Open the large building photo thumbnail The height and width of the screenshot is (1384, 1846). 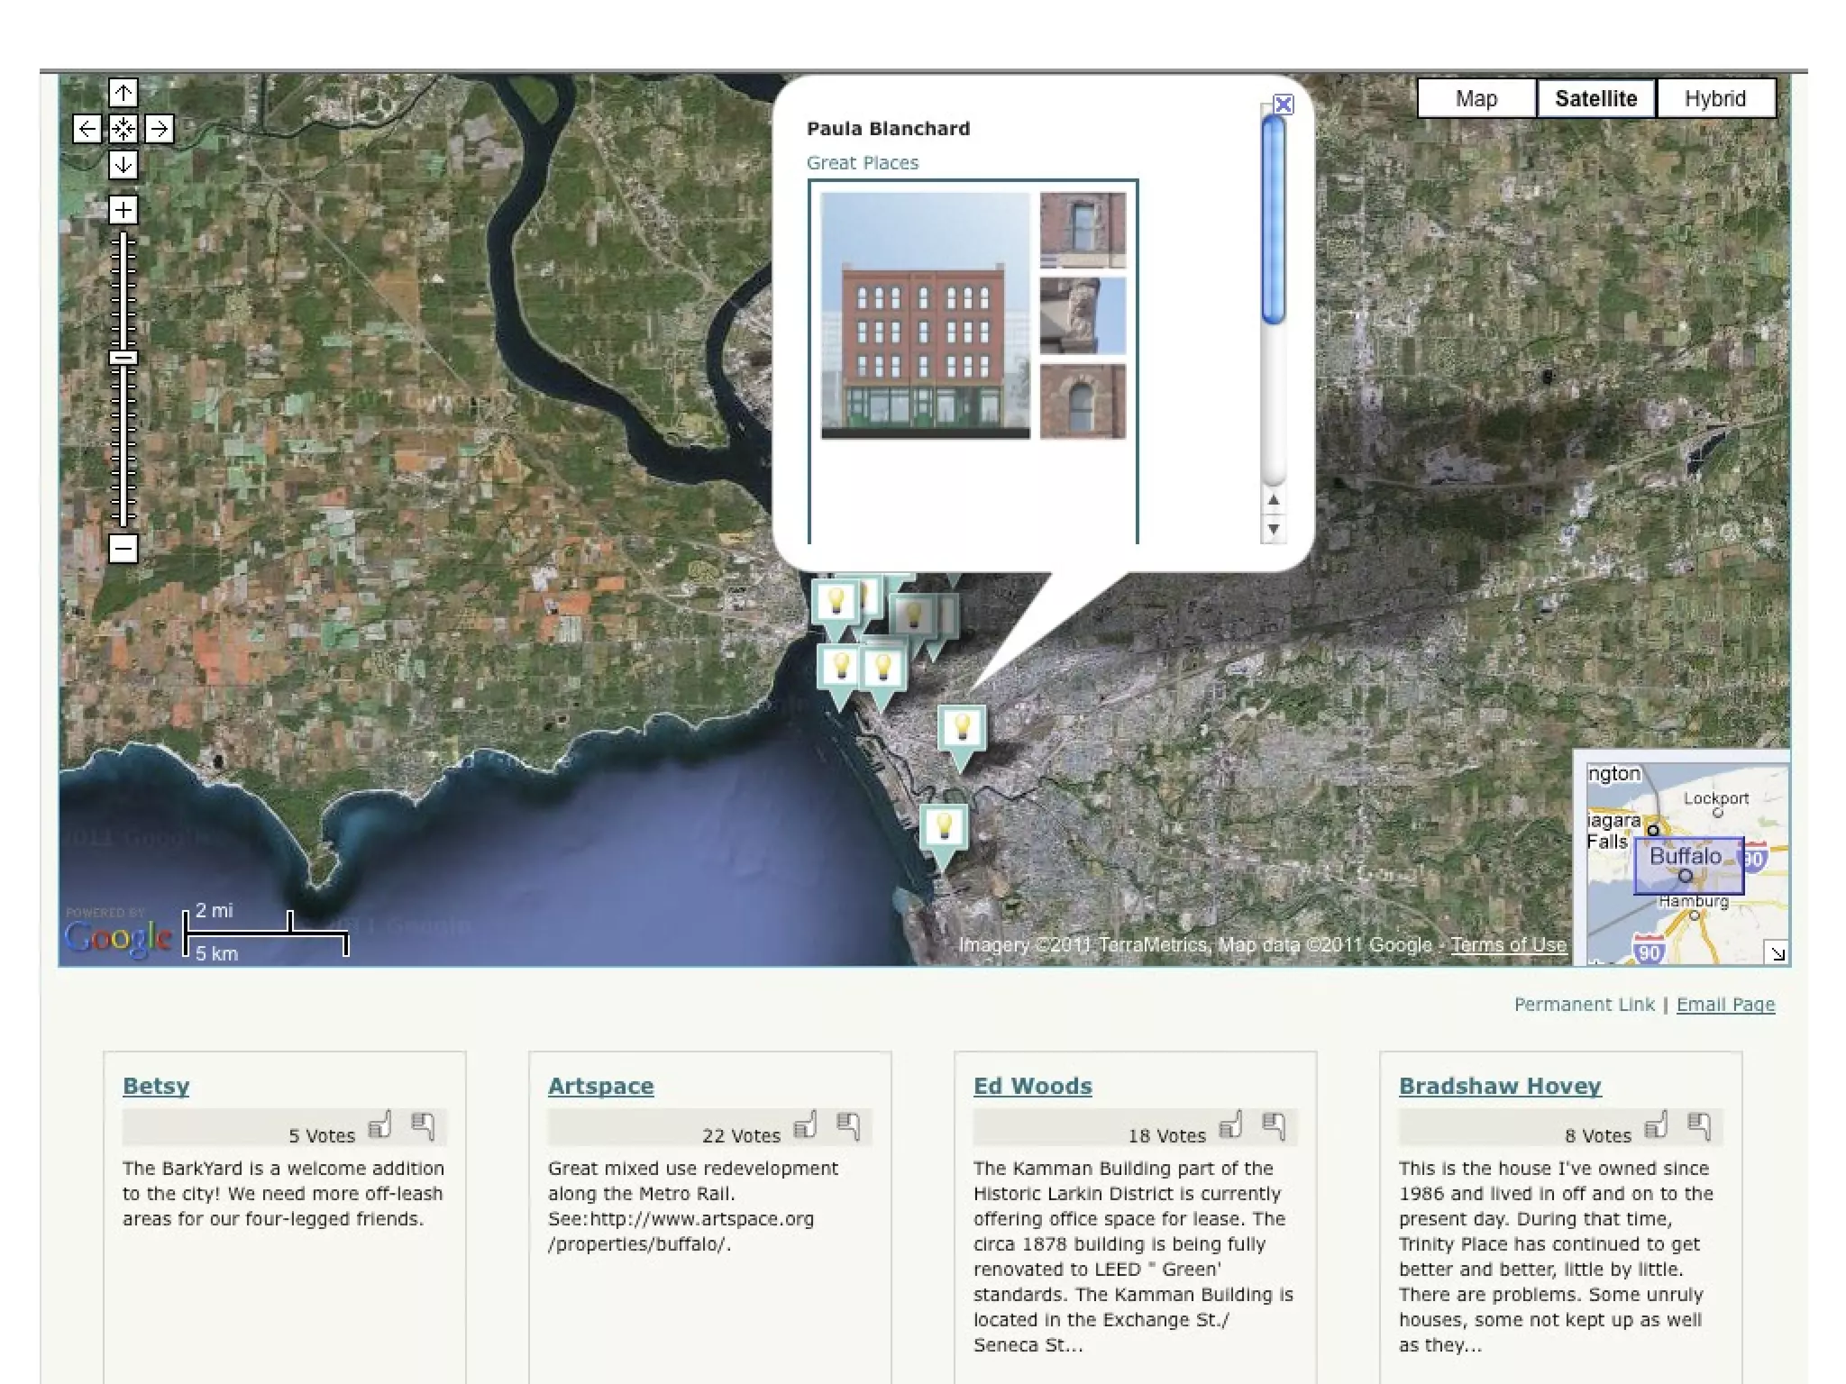[x=925, y=315]
